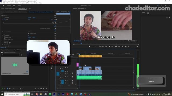Expand the Anti-flicker Filter property

pos(3,39)
